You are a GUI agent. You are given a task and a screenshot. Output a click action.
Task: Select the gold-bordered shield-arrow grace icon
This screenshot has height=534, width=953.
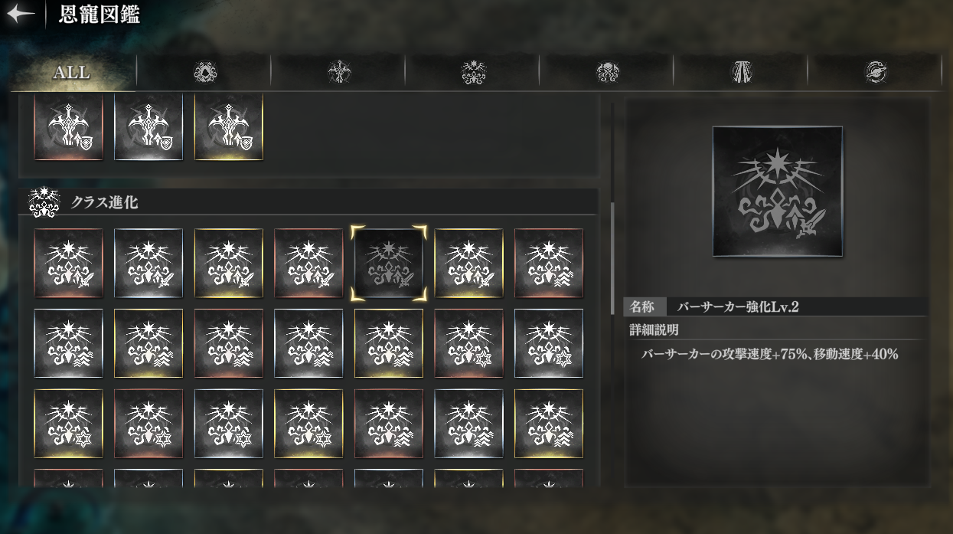pos(228,127)
